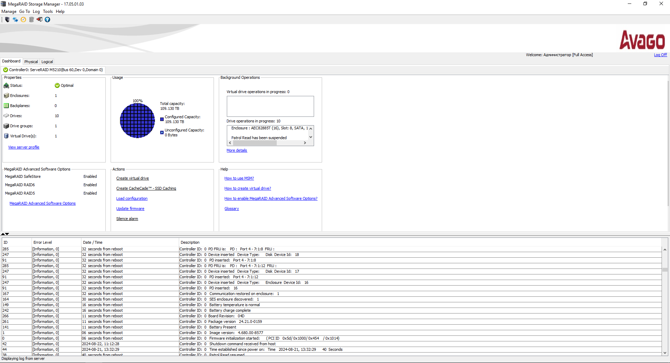Click Create virtual drive action
Screen dimensions: 670x363
click(133, 178)
